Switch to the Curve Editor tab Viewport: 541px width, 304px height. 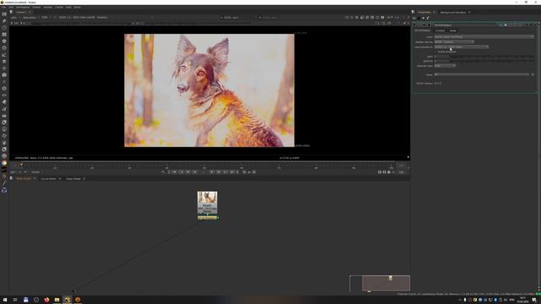point(48,179)
